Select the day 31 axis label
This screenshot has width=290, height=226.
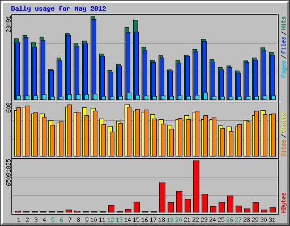click(272, 220)
